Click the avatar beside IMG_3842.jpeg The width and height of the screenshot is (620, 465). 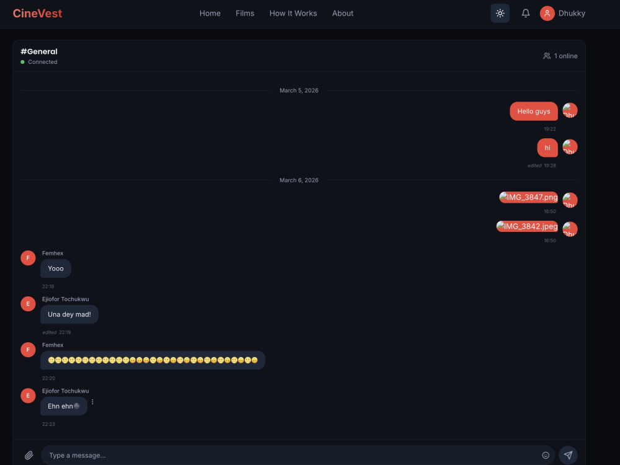[570, 229]
